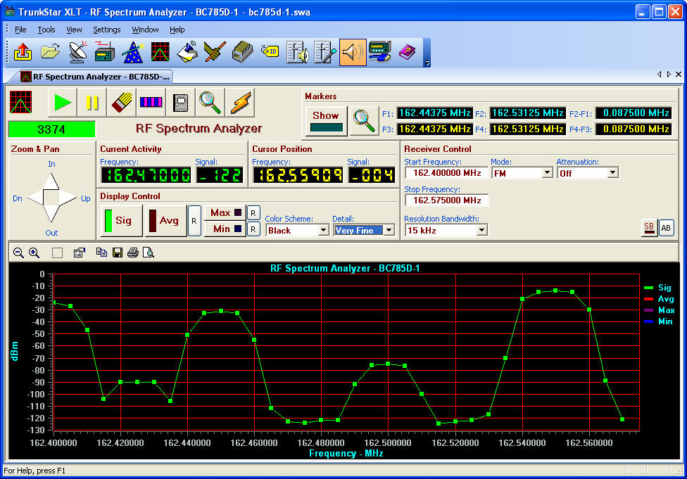The width and height of the screenshot is (687, 479).
Task: Click the megaphone and papers toolbar icon
Action: click(187, 52)
